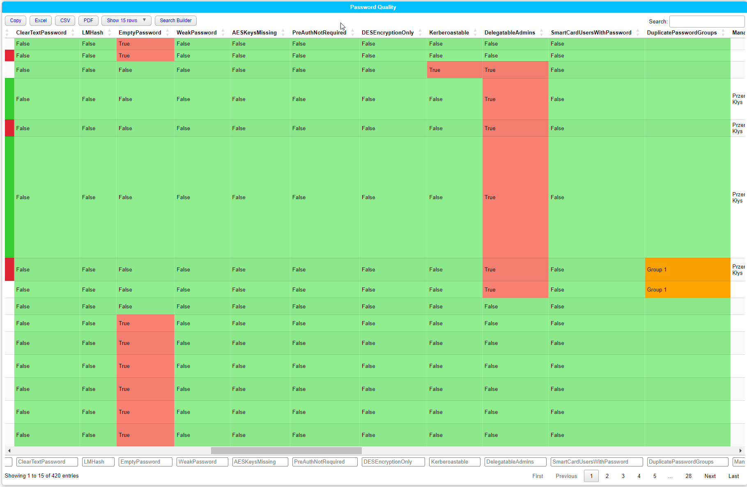Sort by DuplicatePasswordGroups column arrows
Screen dimensions: 747x487
[723, 32]
